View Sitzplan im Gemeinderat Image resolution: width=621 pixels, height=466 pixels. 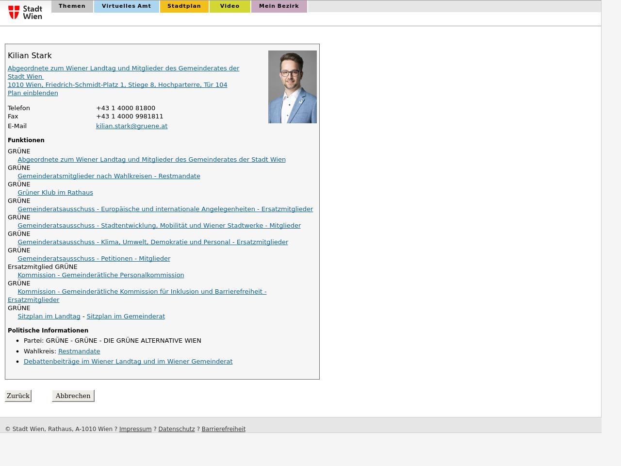click(x=126, y=316)
